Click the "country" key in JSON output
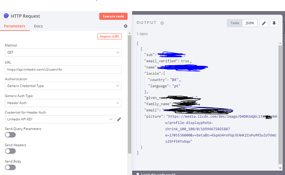Screen dimensions: 285x175 [157, 80]
